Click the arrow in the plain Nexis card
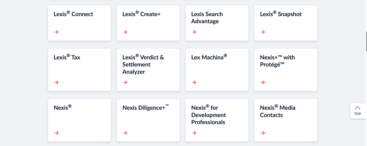This screenshot has width=367, height=146. point(56,133)
